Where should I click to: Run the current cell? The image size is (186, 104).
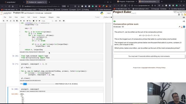point(29,21)
